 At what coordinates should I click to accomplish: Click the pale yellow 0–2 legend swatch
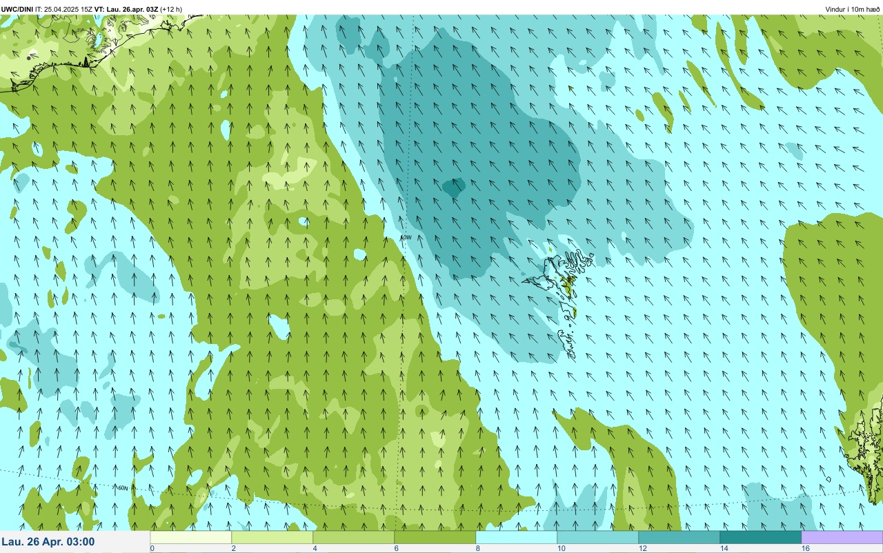[x=191, y=537]
